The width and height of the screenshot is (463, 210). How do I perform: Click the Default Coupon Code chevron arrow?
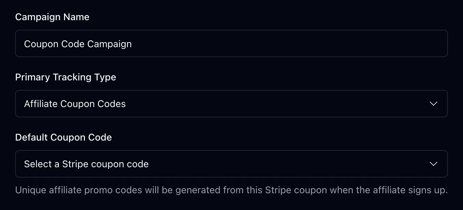[433, 164]
